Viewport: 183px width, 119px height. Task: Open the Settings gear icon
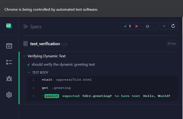[x=9, y=95]
